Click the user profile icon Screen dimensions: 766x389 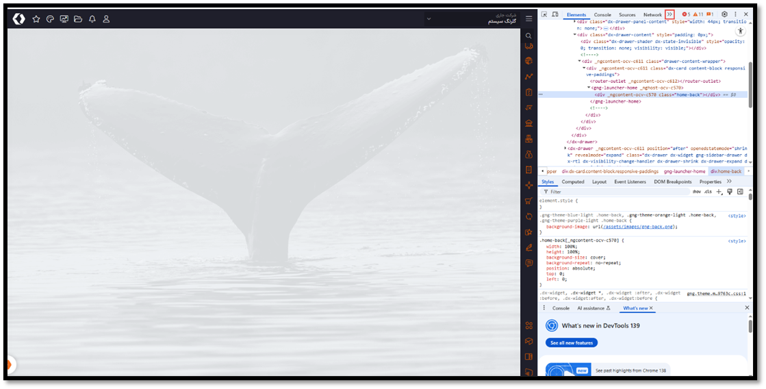[x=106, y=19]
